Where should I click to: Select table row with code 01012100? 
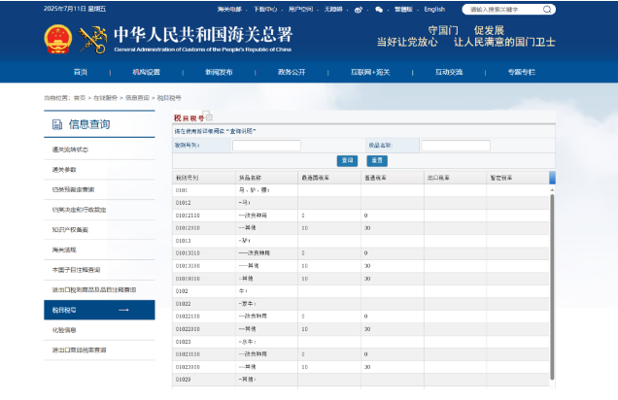click(x=360, y=216)
